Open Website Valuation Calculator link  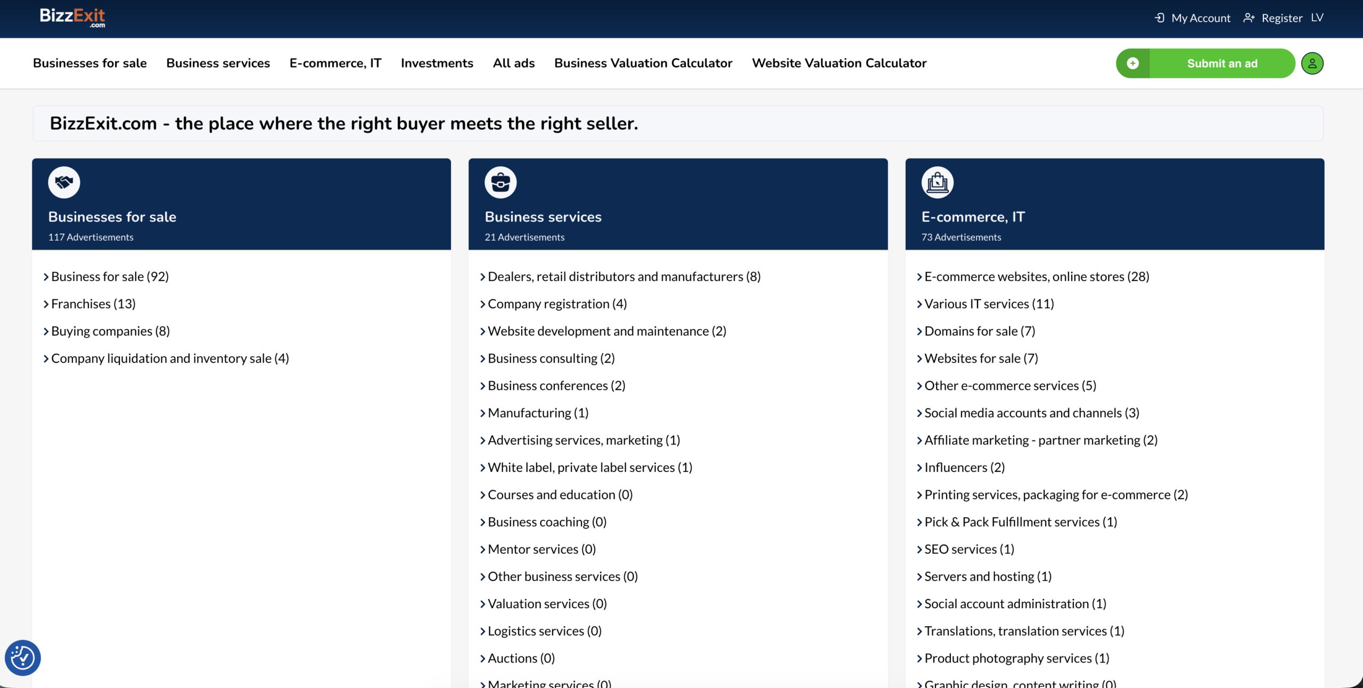click(839, 63)
